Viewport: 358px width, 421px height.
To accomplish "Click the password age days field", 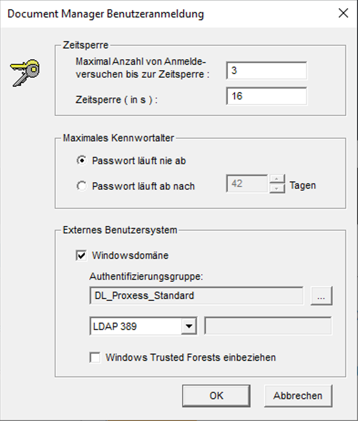I will (247, 184).
